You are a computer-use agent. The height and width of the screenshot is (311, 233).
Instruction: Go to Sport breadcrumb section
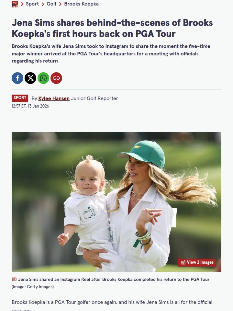(32, 4)
